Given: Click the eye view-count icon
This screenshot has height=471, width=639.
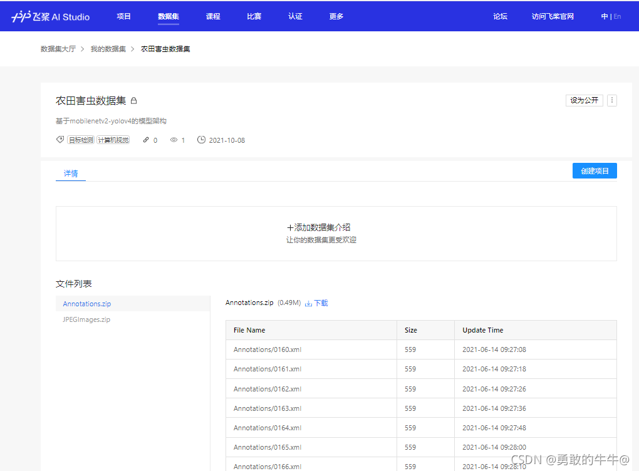Looking at the screenshot, I should coord(174,140).
